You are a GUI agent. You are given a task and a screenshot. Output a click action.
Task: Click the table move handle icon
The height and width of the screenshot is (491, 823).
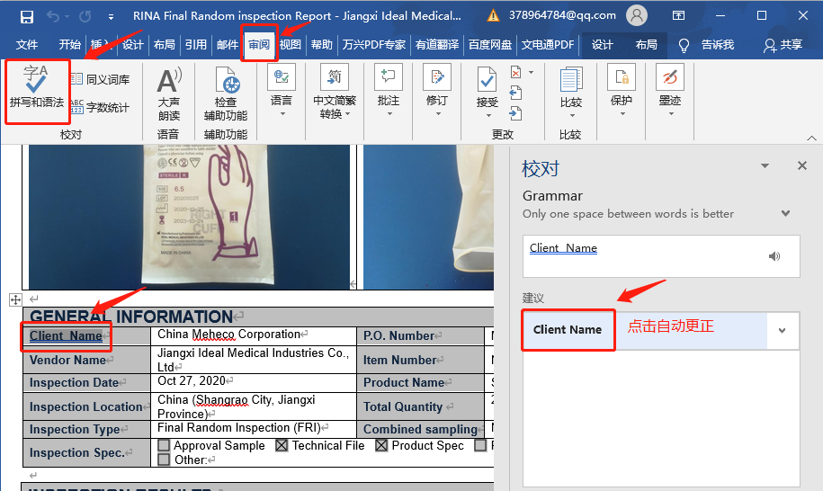[x=15, y=299]
